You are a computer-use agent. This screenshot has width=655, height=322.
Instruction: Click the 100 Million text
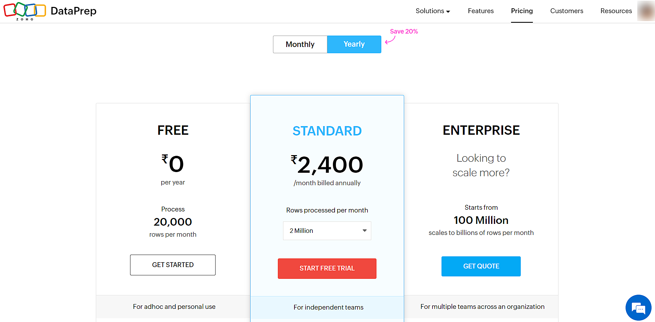481,220
